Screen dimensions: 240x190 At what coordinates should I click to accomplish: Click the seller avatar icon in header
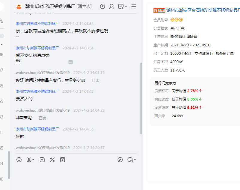pos(19,6)
